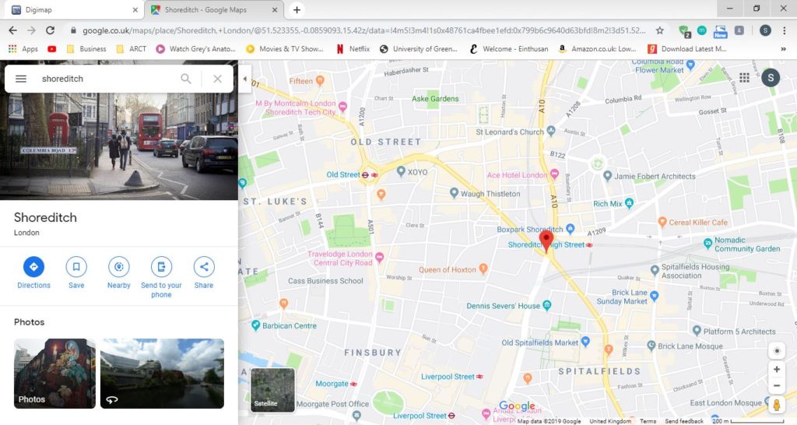Select Cereal Killer Cafe marker
The width and height of the screenshot is (797, 425).
(662, 222)
